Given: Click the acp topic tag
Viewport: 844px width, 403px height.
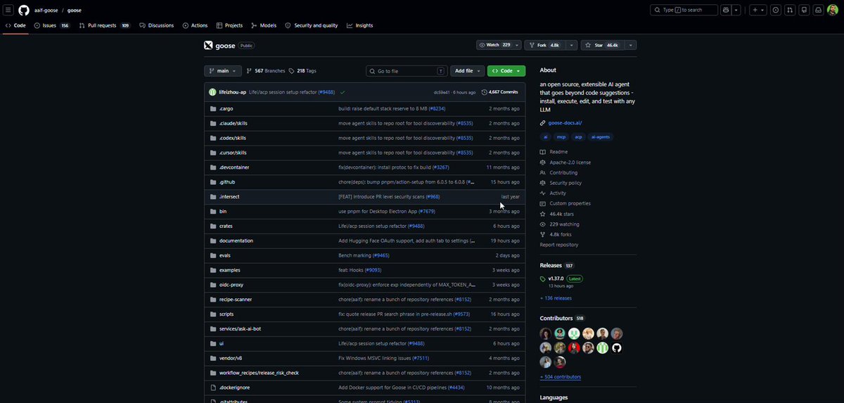Looking at the screenshot, I should [579, 137].
